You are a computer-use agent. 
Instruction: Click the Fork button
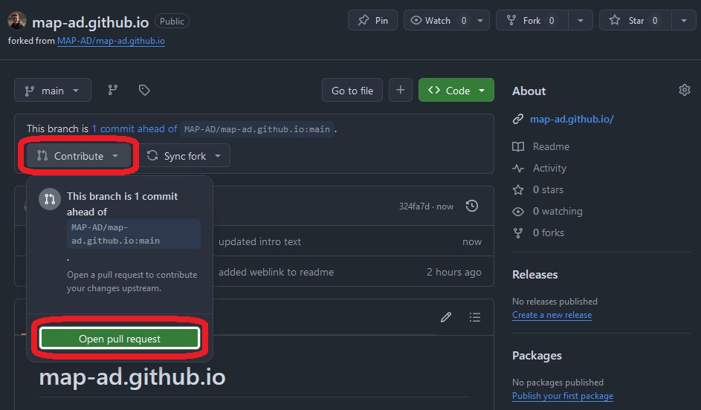pyautogui.click(x=532, y=21)
